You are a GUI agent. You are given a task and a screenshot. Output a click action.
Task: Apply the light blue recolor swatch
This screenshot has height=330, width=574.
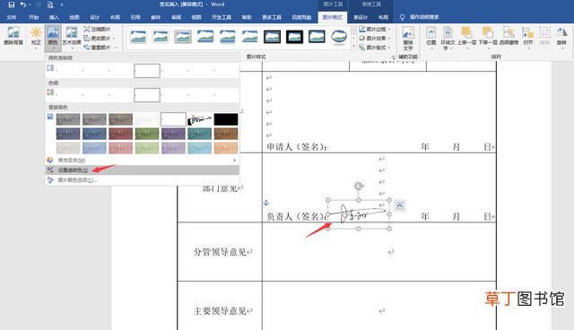coord(94,148)
